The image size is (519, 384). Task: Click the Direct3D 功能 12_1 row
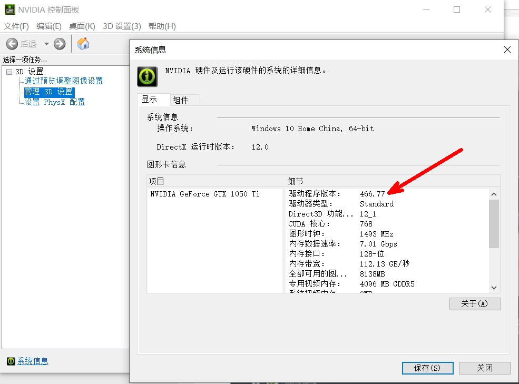(x=332, y=214)
